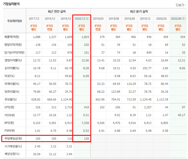Select the 최근 연간 실적 header
Image resolution: width=188 pixels, height=159 pixels.
pos(57,12)
